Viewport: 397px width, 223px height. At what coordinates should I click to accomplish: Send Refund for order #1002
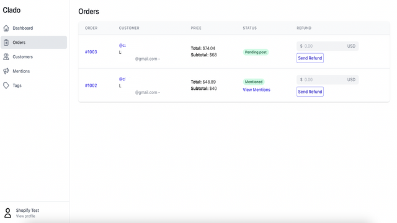pyautogui.click(x=310, y=92)
